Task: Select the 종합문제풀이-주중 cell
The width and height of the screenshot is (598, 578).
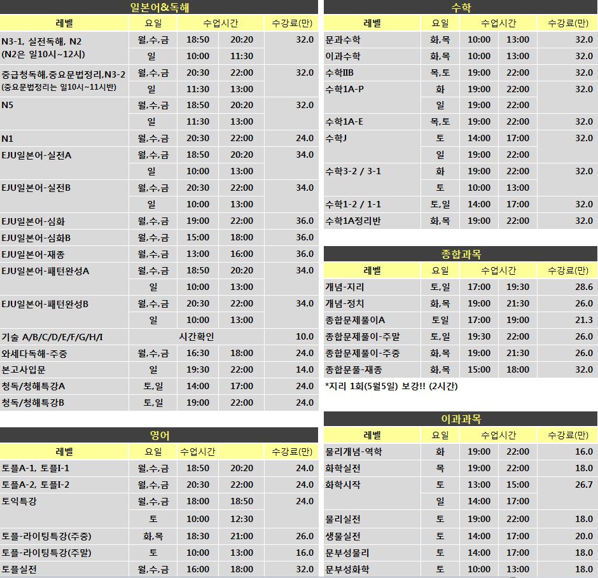Action: 372,353
